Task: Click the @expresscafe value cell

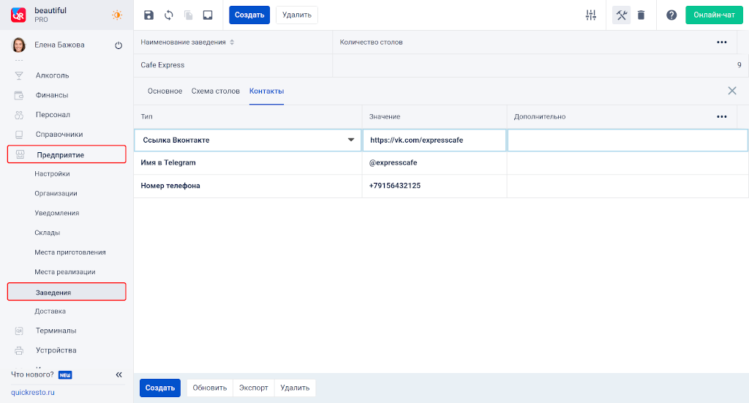Action: coord(434,163)
